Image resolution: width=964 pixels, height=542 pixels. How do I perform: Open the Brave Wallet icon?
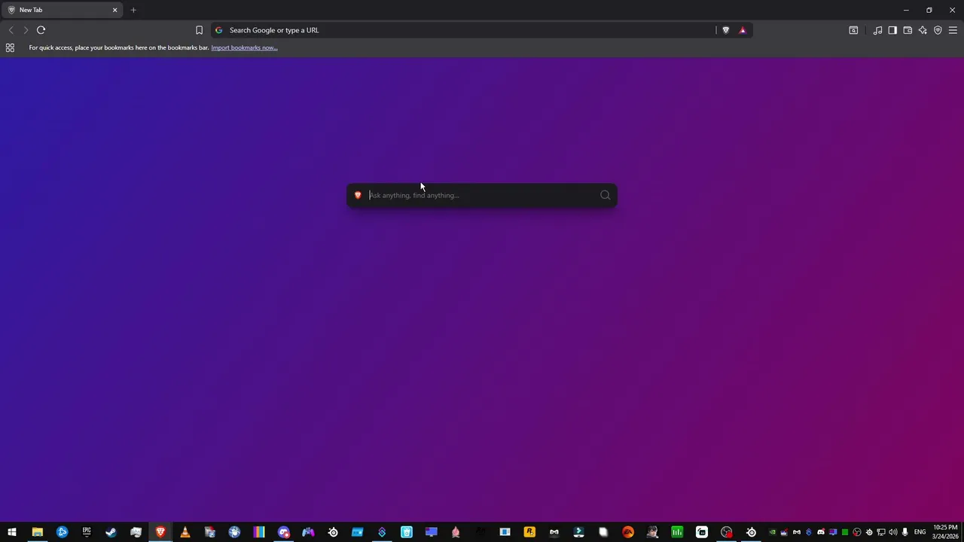pyautogui.click(x=908, y=30)
